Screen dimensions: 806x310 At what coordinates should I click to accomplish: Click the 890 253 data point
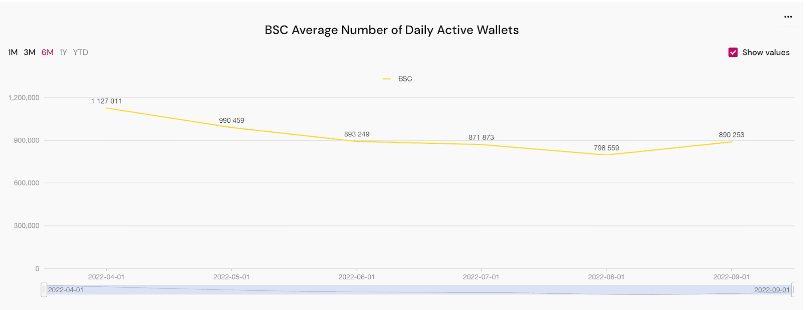tap(731, 142)
